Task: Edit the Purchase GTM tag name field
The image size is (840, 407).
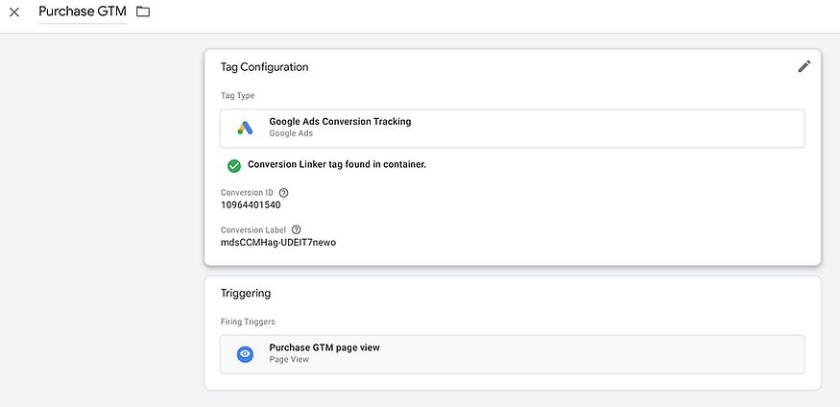Action: 83,12
